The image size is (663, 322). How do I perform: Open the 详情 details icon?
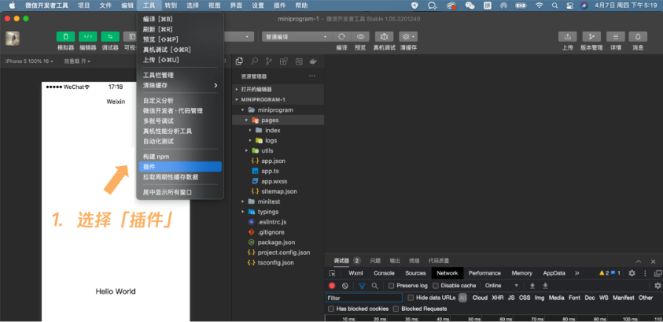616,37
